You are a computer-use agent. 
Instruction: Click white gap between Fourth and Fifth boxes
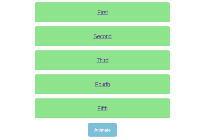tap(102, 96)
